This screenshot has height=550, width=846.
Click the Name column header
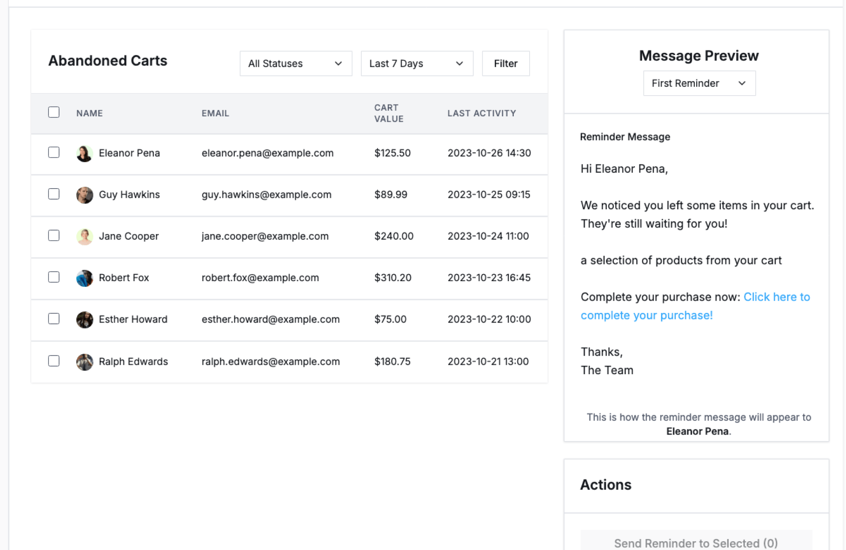[x=89, y=113]
